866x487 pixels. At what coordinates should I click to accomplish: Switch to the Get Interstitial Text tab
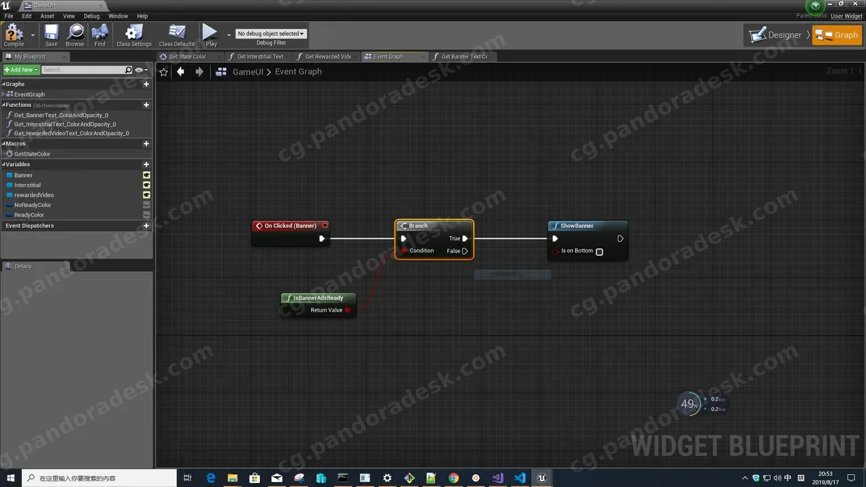click(260, 57)
